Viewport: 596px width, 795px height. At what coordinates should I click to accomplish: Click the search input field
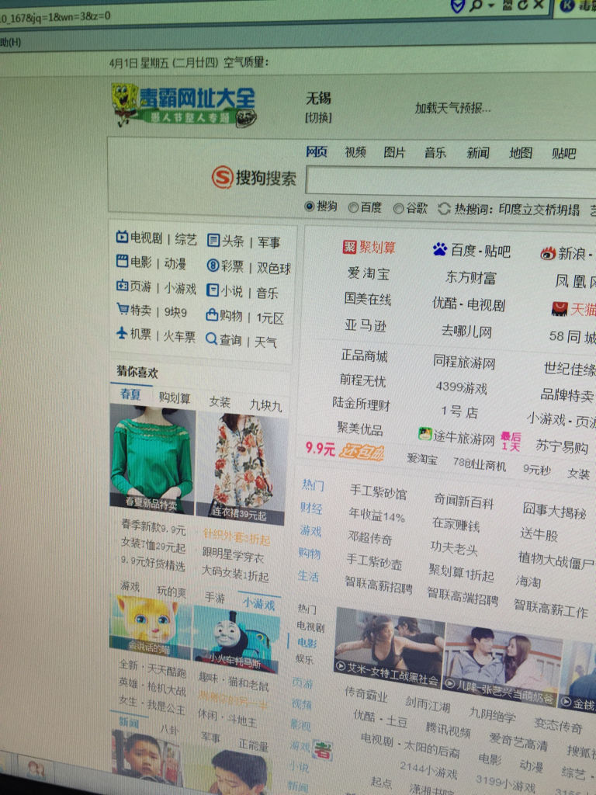(x=451, y=182)
